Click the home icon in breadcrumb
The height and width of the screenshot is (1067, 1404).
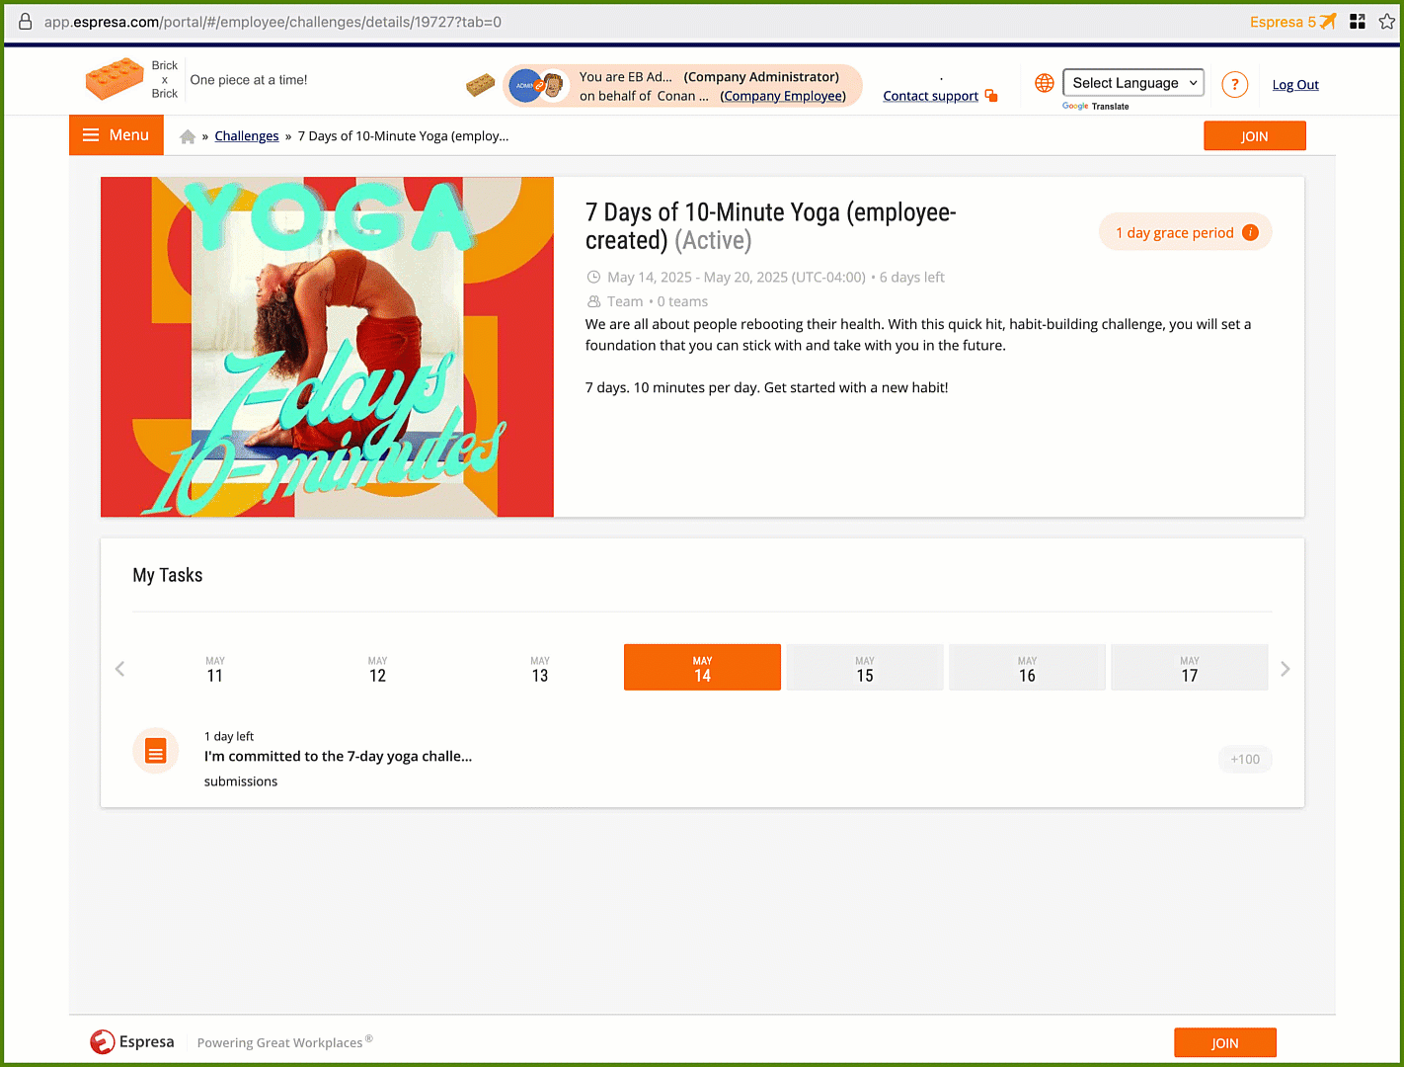pos(188,136)
